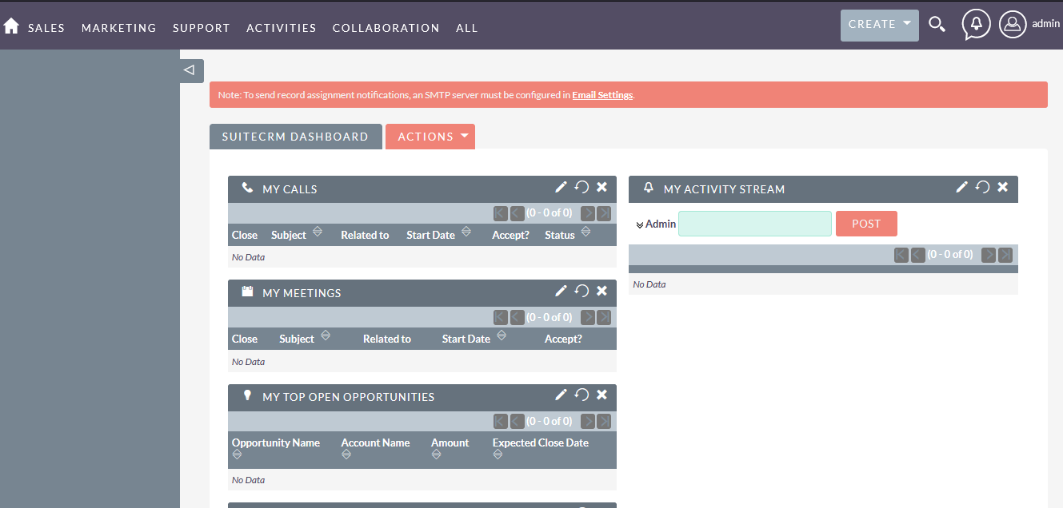This screenshot has height=508, width=1063.
Task: Close the My Top Open Opportunities dashlet
Action: click(x=602, y=395)
